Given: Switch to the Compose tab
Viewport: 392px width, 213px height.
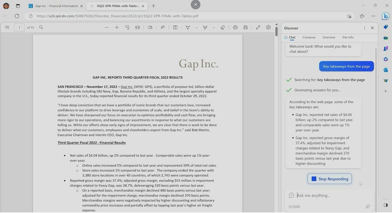Looking at the screenshot, I should tap(309, 37).
